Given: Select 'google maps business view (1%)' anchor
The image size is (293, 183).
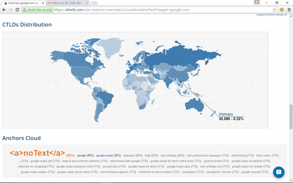Looking at the screenshot, I should [78, 166].
